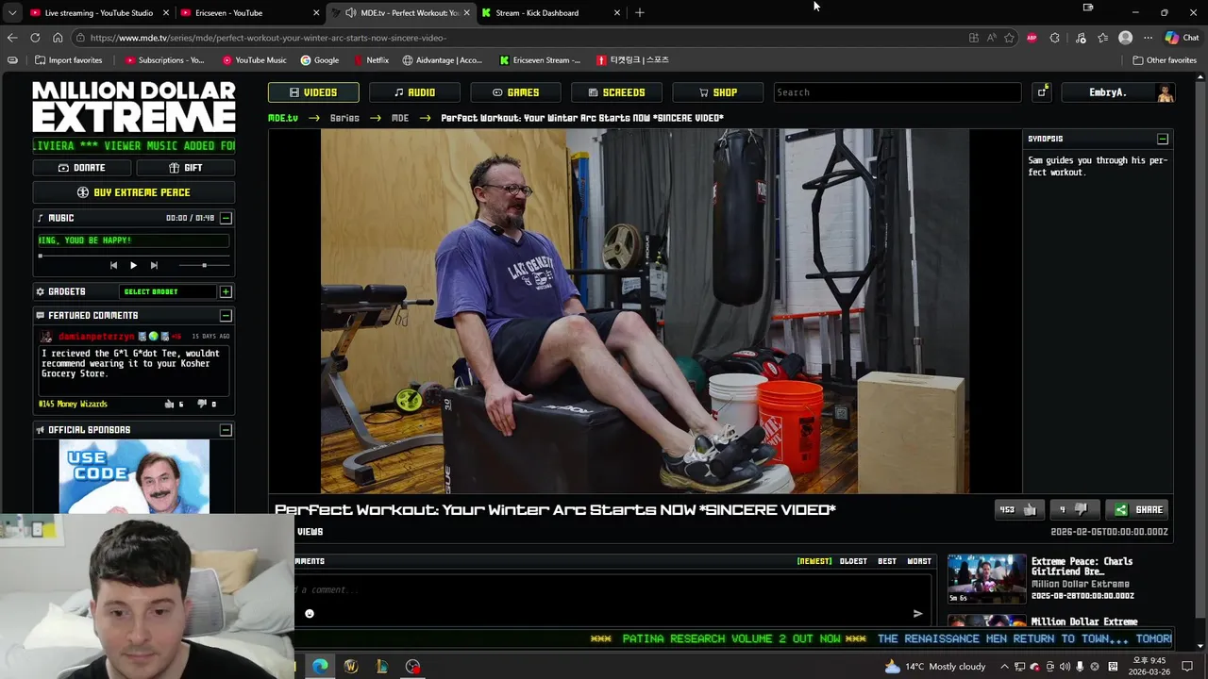Open a new browser tab
The width and height of the screenshot is (1208, 679).
640,12
